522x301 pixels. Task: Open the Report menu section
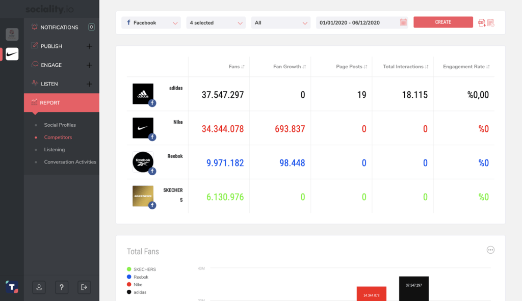pyautogui.click(x=62, y=103)
